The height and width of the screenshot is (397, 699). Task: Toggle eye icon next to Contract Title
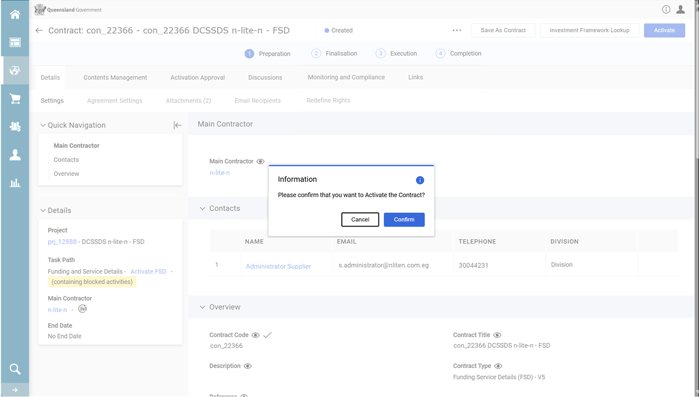pos(497,335)
